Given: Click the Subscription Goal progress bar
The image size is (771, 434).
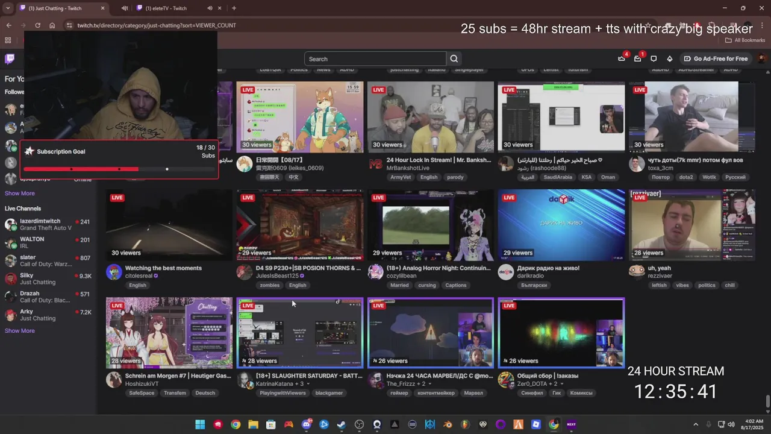Looking at the screenshot, I should click(119, 169).
